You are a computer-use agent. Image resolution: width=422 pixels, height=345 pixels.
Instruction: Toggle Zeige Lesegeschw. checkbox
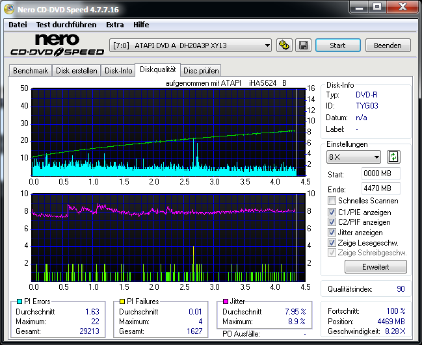pyautogui.click(x=332, y=243)
